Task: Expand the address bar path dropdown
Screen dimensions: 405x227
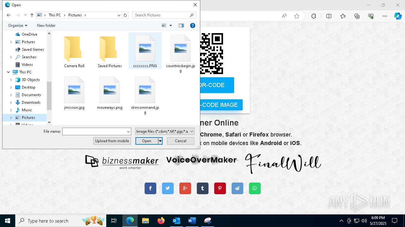Action: coord(119,15)
